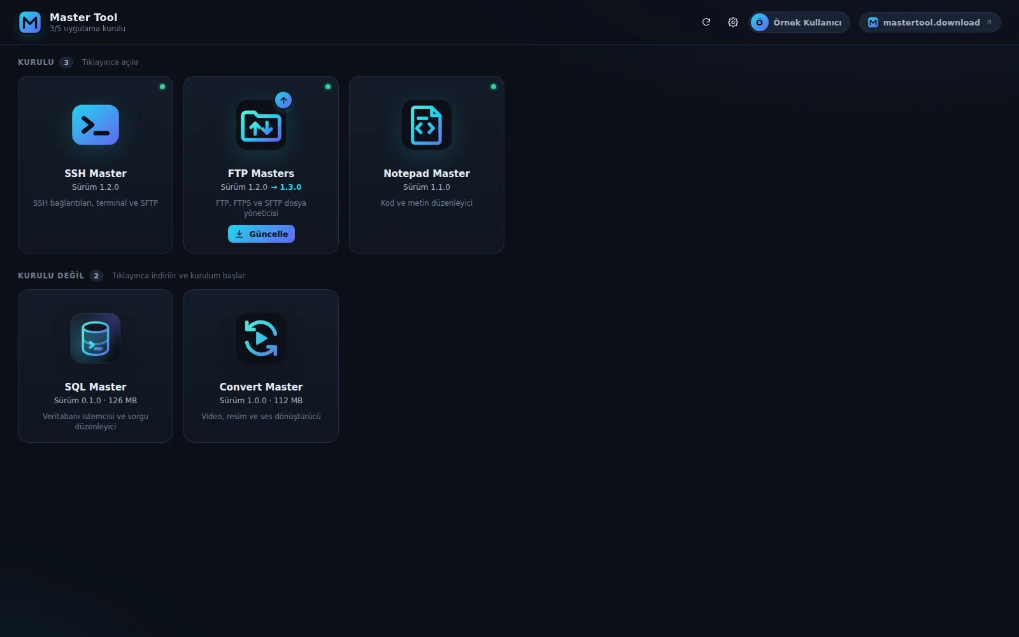Click the Örnek Kullanıcı avatar icon
1019x637 pixels.
pos(759,22)
